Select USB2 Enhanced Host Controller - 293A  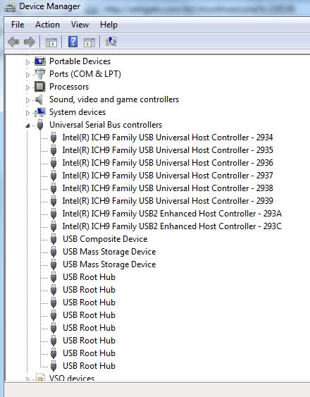click(x=172, y=214)
